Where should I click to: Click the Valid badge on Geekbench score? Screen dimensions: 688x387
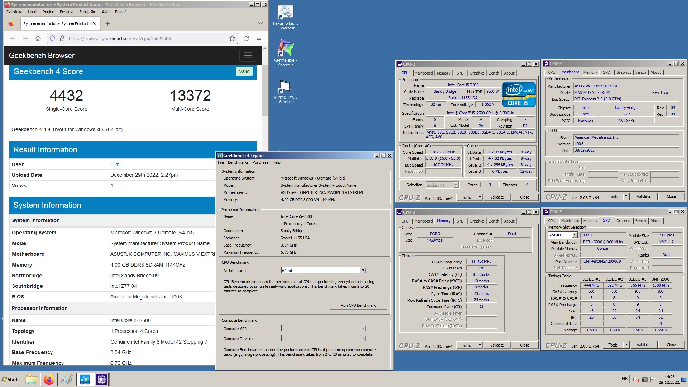(244, 71)
